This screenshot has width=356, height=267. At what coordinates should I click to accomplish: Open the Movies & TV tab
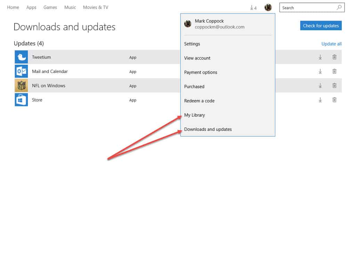pos(96,7)
